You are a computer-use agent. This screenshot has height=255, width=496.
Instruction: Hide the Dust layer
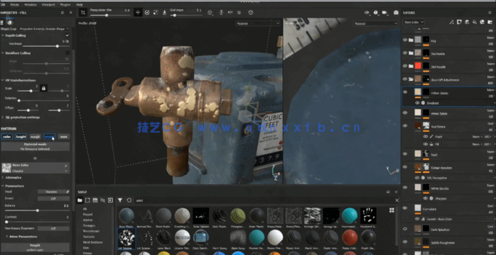405,154
